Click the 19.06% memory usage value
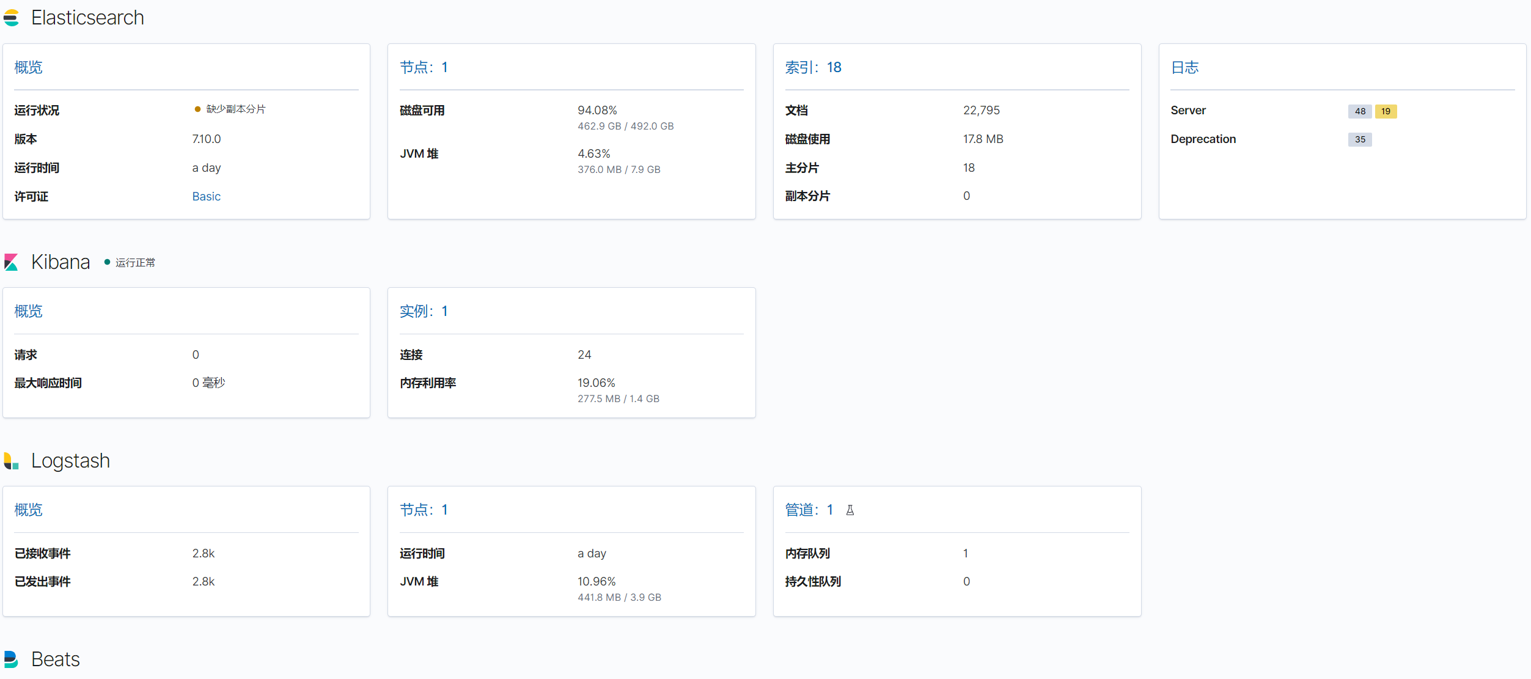 pyautogui.click(x=596, y=383)
